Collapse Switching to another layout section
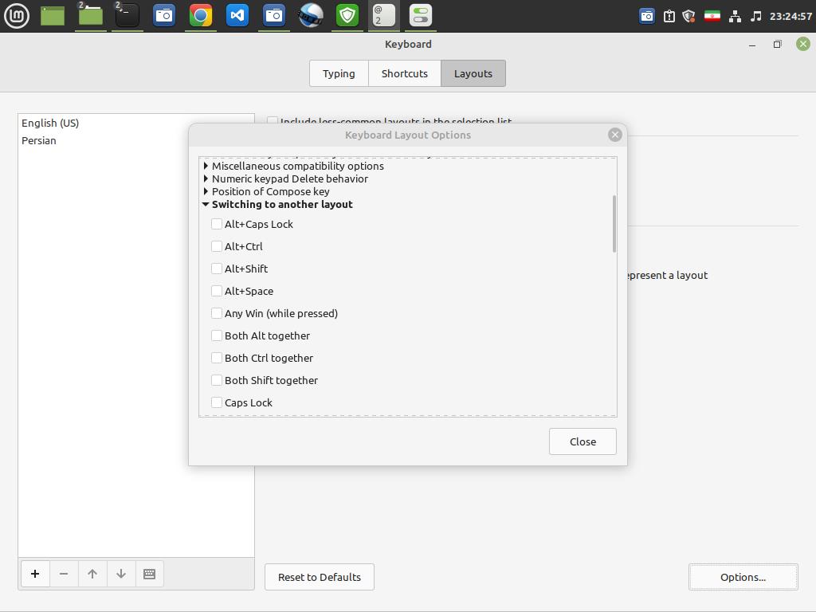The height and width of the screenshot is (612, 816). pyautogui.click(x=206, y=204)
